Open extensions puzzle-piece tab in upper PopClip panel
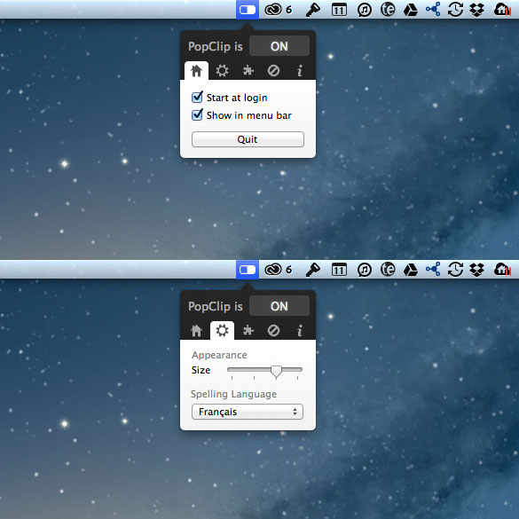The height and width of the screenshot is (519, 519). (248, 70)
